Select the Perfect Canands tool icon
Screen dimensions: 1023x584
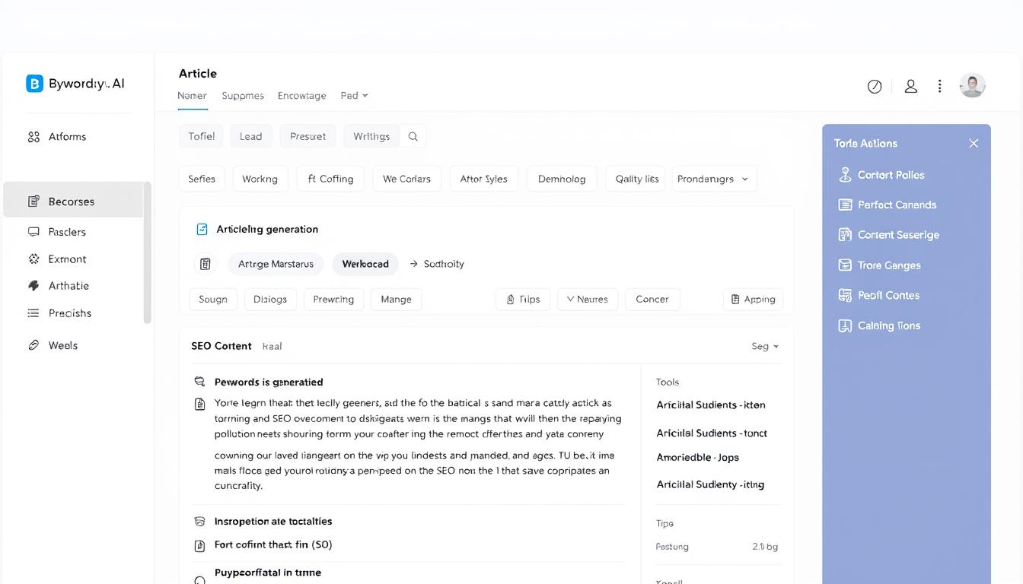click(845, 205)
